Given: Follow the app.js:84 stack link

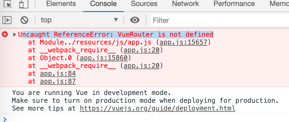Looking at the screenshot, I should point(58,73).
